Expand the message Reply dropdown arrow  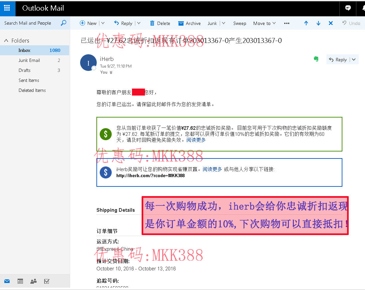[x=354, y=60]
